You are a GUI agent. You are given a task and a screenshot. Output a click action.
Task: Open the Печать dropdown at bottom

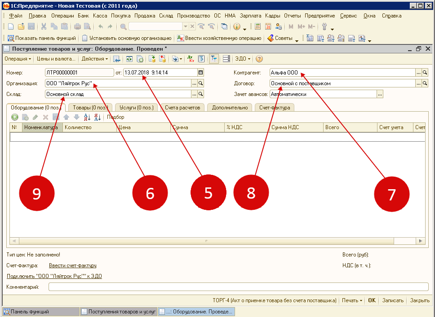[352, 300]
